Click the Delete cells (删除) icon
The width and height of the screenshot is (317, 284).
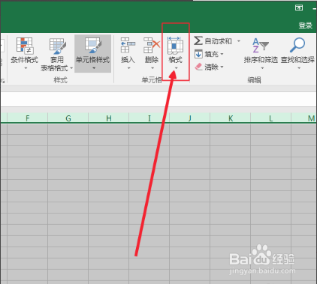[x=152, y=45]
